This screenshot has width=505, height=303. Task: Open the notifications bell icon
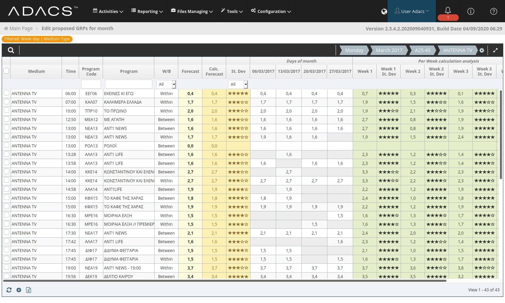click(448, 10)
